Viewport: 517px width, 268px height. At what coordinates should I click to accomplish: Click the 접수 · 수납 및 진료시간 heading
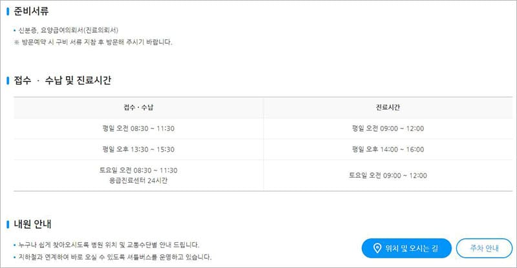[x=62, y=81]
